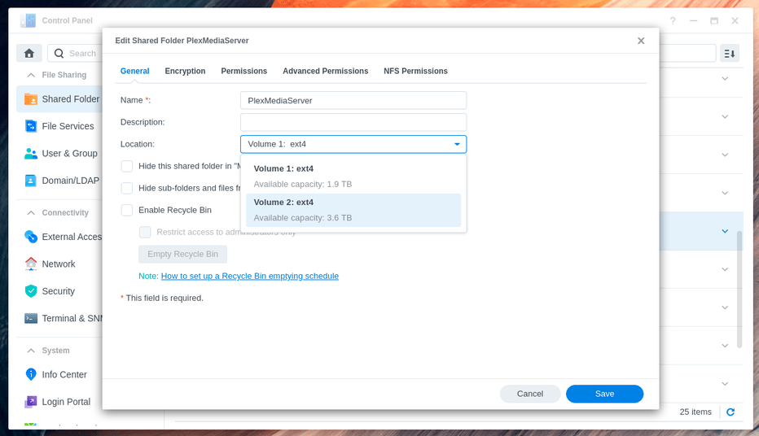The image size is (759, 436).
Task: Open Info Center icon
Action: pyautogui.click(x=31, y=375)
